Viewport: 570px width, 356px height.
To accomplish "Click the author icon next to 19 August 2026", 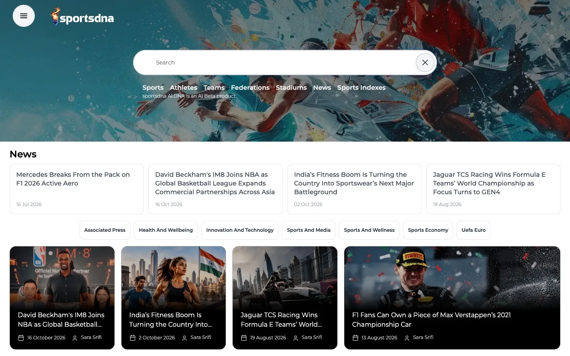I will click(x=296, y=338).
